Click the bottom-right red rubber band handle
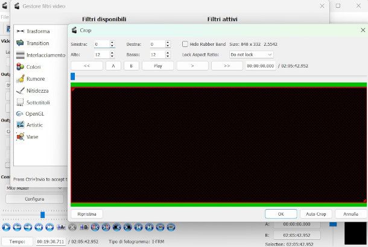Screen dimensions: 368x247 (365, 201)
